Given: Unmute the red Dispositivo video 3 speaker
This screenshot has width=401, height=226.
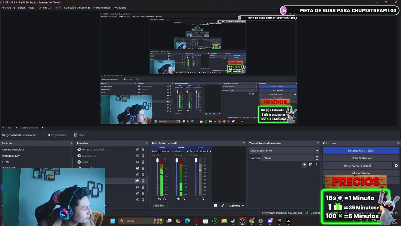Looking at the screenshot, I should point(198,199).
